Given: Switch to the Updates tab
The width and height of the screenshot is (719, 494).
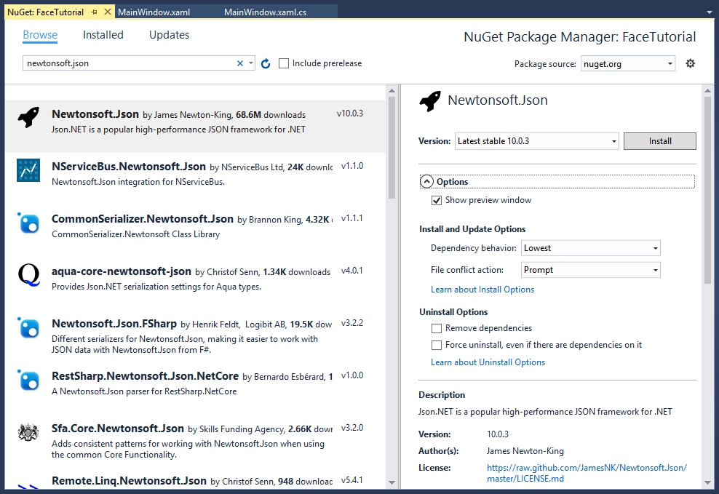Looking at the screenshot, I should [170, 35].
